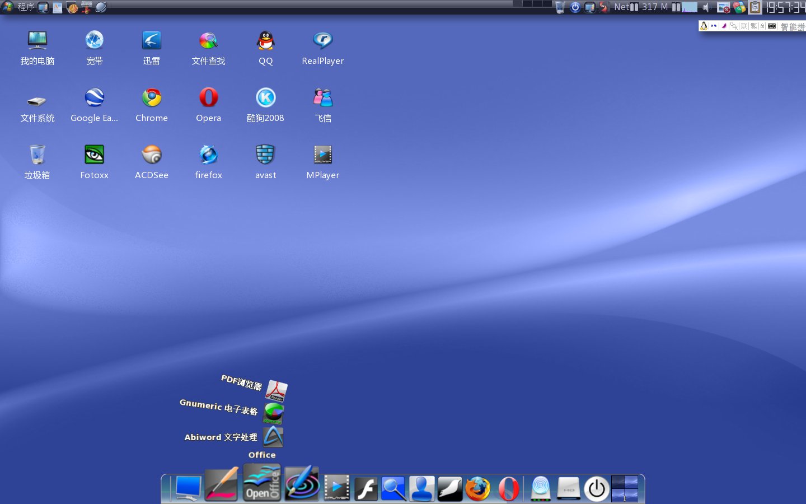
Task: Click the blue power icon in the top panel
Action: click(575, 7)
